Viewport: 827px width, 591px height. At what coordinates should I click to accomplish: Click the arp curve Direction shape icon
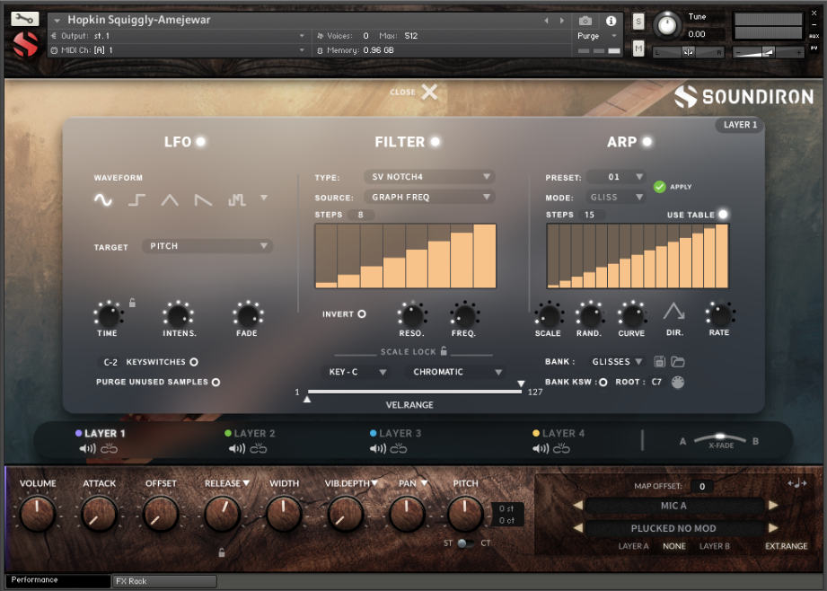674,315
